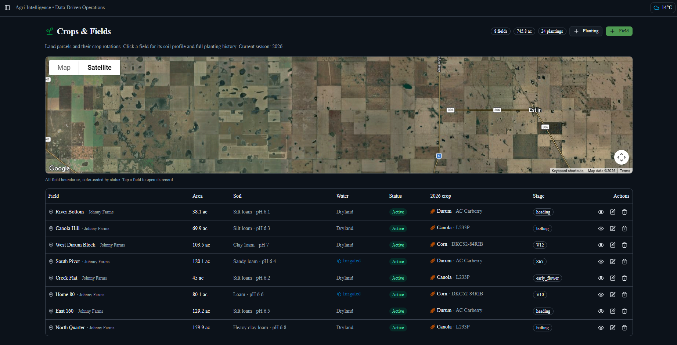
Task: Click the 24 plantings badge
Action: point(552,31)
